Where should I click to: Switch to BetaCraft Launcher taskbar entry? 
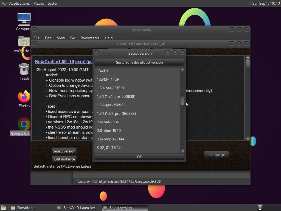[78, 208]
